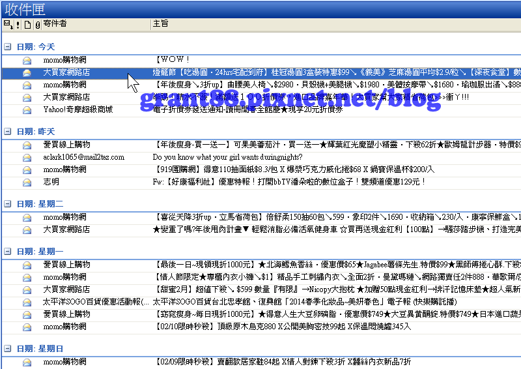Click envelope icon of 情人節限定 message
Viewport: 521px width, 369px height.
(x=27, y=278)
